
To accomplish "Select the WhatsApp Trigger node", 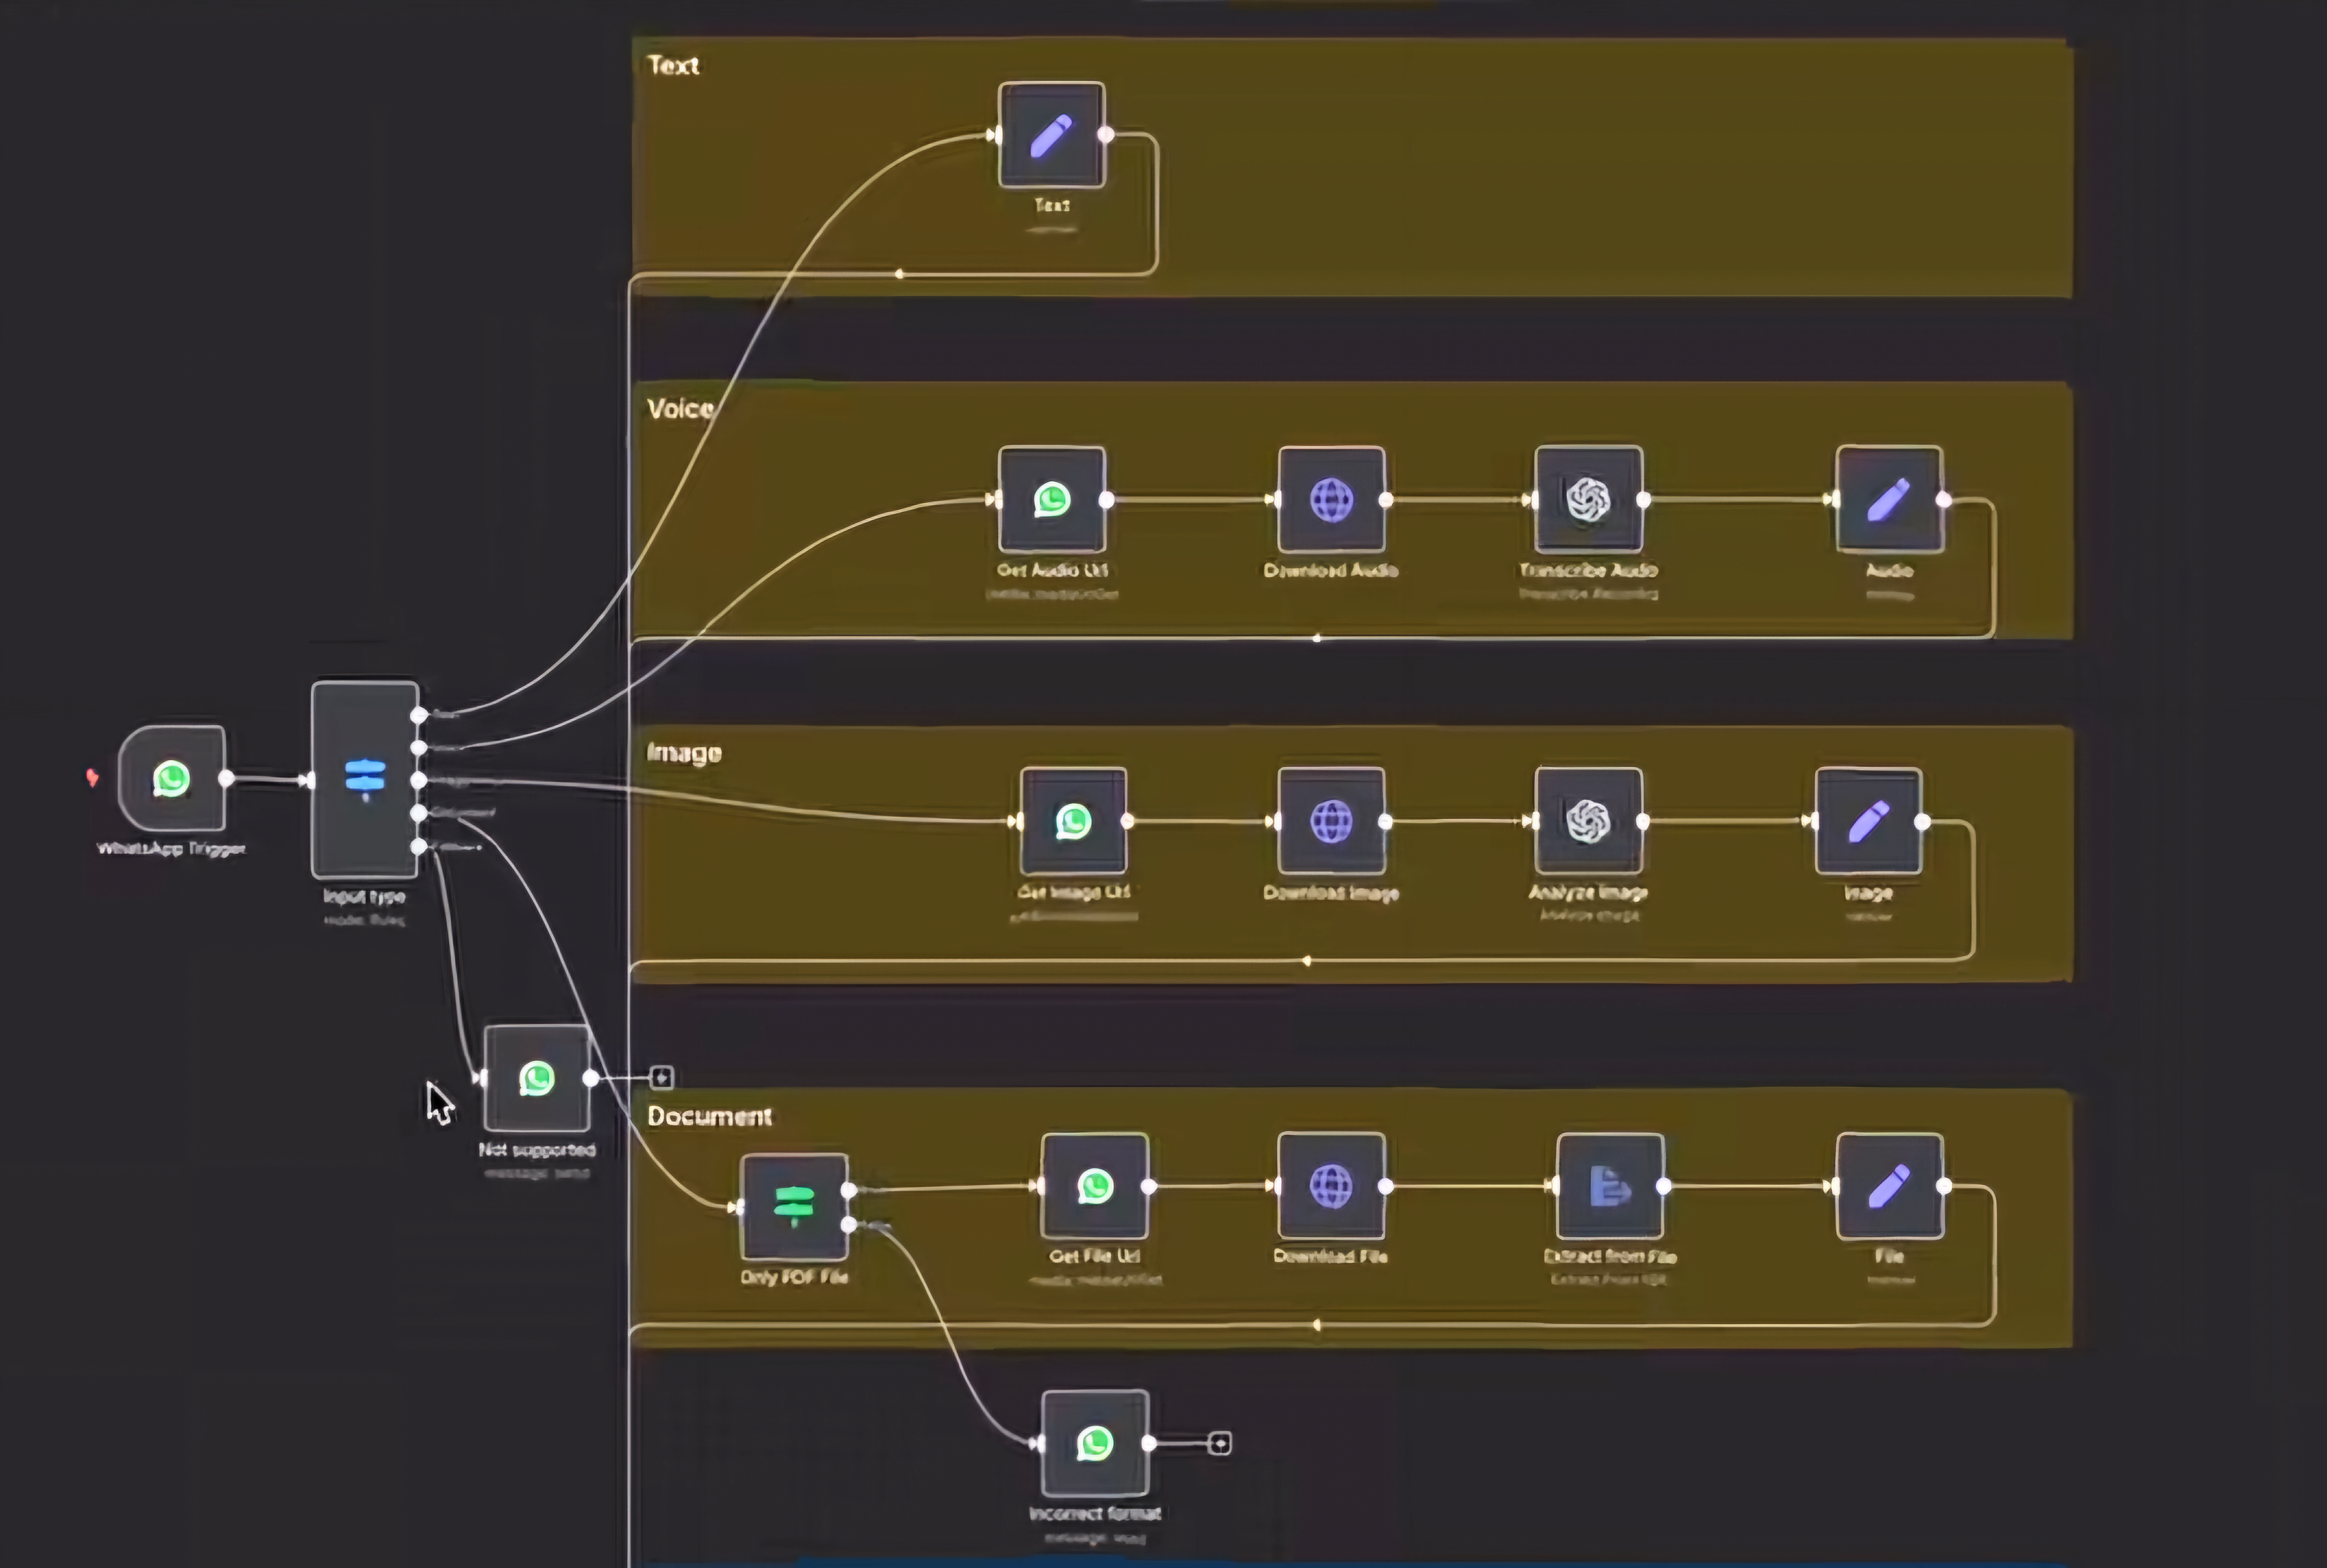I will [x=172, y=778].
